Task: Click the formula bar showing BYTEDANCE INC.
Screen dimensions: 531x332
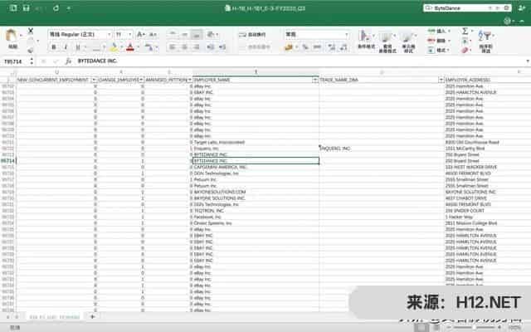Action: (300, 61)
